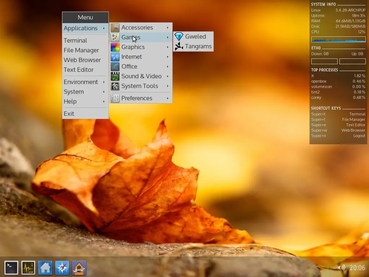
Task: Click the Disk 21.5MiB/580MiB value
Action: [350, 26]
